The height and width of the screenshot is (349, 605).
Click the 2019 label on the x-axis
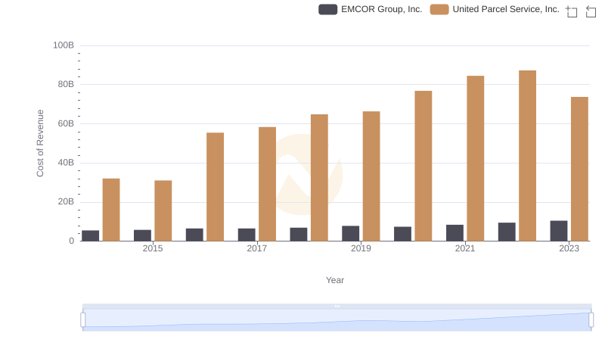[x=361, y=248]
